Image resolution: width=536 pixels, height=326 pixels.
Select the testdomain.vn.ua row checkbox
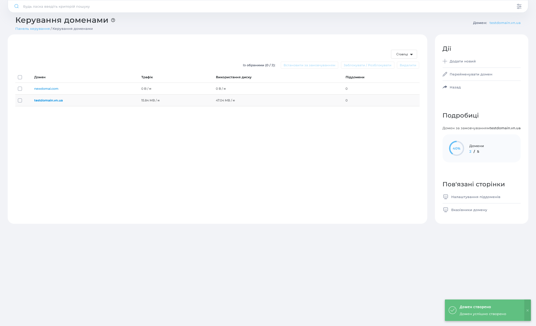coord(20,100)
